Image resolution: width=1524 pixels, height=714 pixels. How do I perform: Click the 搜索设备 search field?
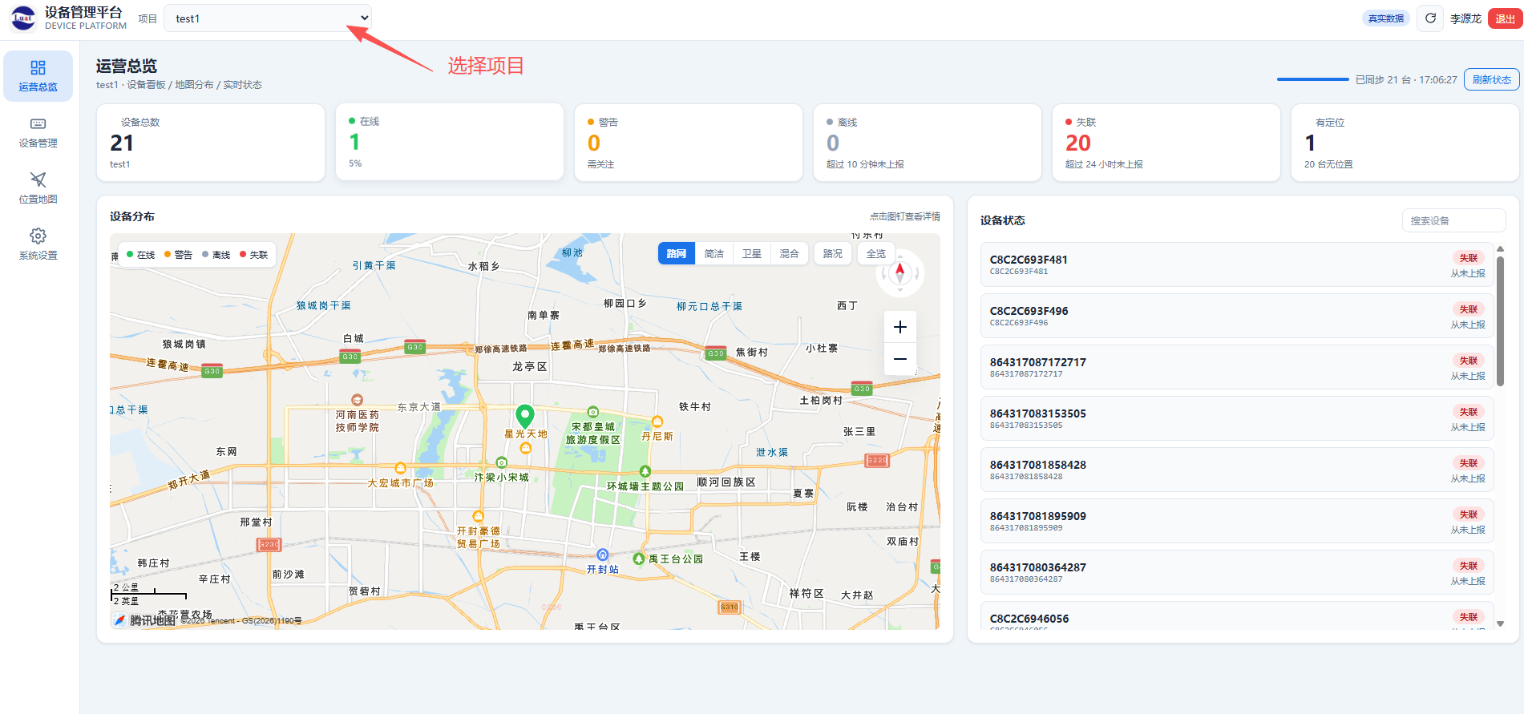[x=1453, y=220]
